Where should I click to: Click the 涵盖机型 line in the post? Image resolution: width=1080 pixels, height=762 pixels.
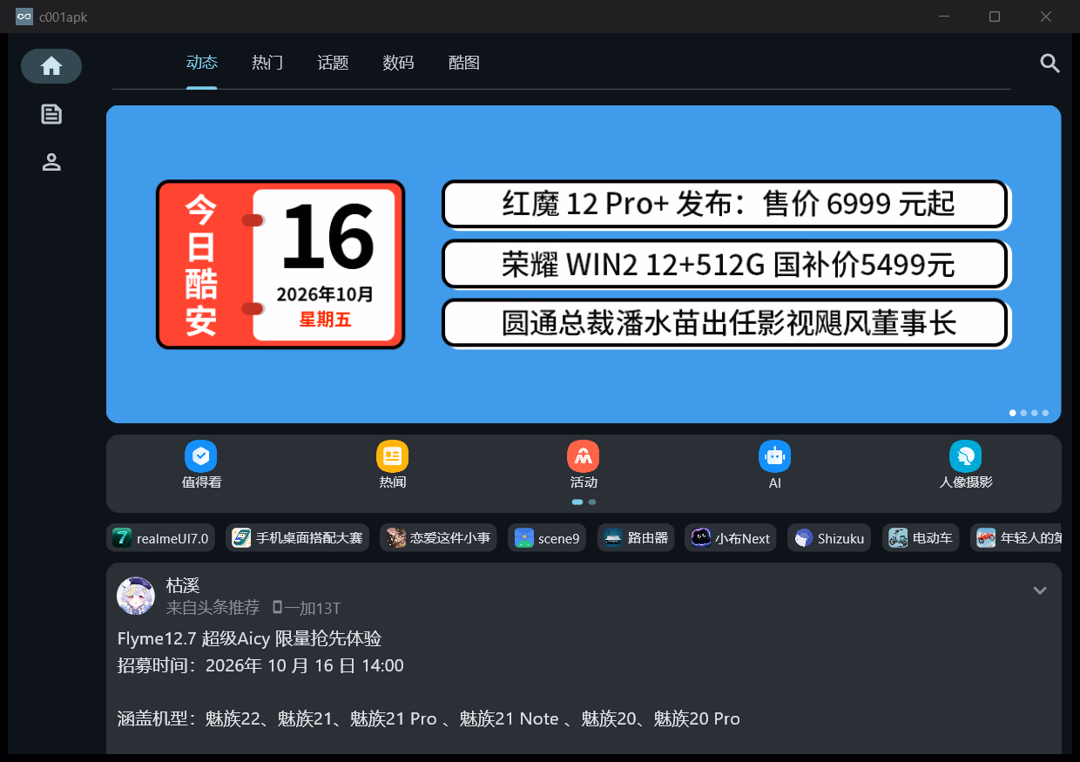tap(429, 719)
